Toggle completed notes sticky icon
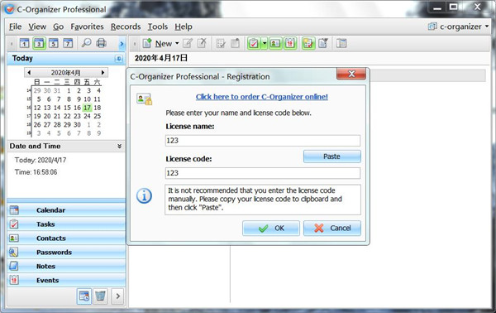The height and width of the screenshot is (313, 496). [308, 43]
